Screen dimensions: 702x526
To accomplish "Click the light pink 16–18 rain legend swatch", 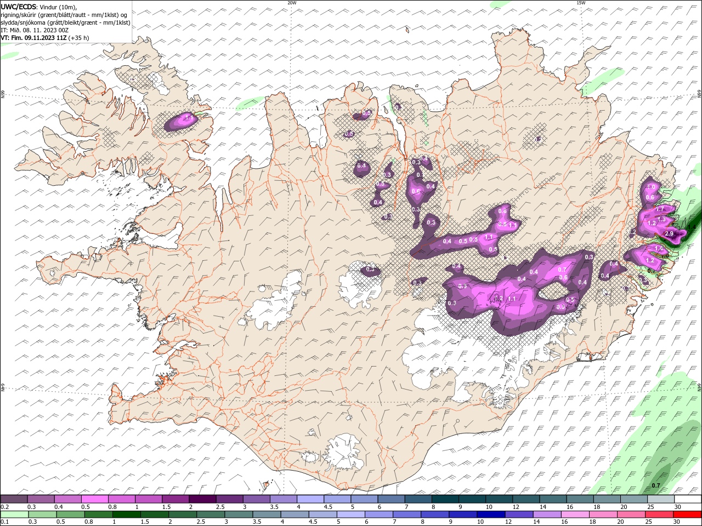I will point(575,514).
